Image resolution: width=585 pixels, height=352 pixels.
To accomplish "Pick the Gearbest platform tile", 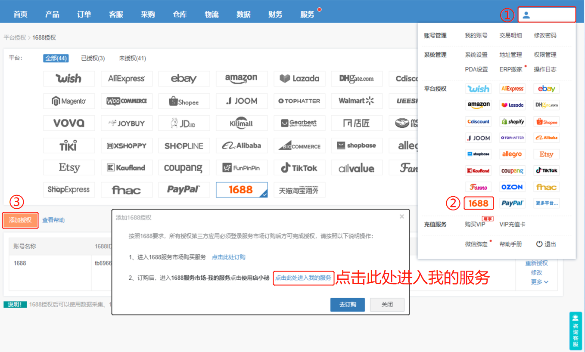I will pos(299,124).
